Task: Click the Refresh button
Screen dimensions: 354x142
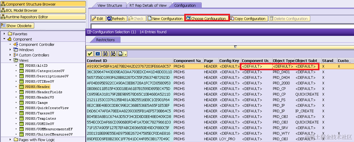Action: point(116,19)
